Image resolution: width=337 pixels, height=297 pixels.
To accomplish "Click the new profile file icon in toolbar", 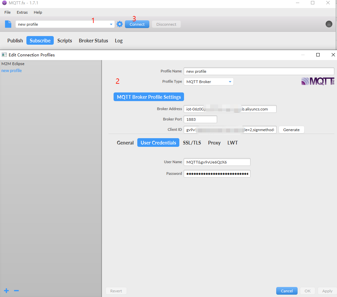I will tap(8, 24).
